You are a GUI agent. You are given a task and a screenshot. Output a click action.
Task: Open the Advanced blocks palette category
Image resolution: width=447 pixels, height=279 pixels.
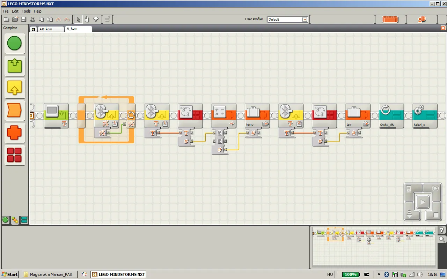14,155
